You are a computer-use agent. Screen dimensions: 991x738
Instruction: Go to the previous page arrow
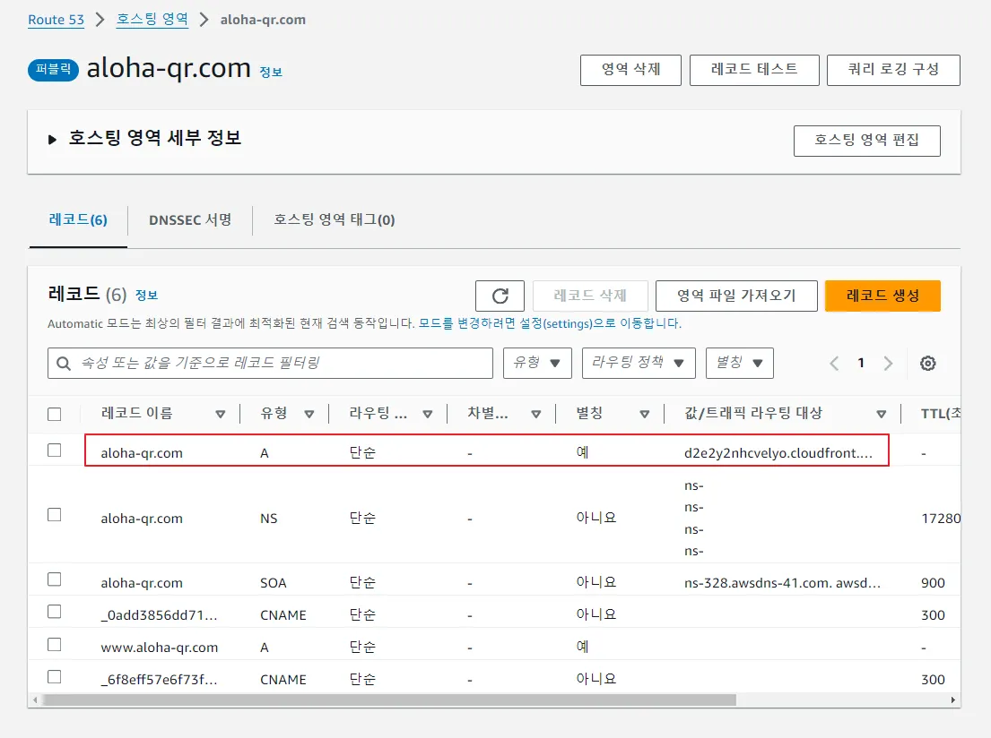point(834,363)
